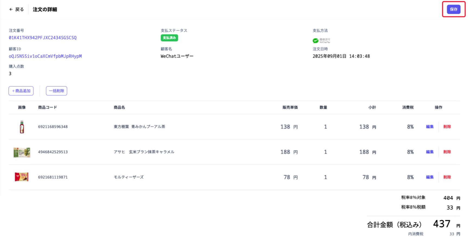
Task: Click the 一括削除 bulk delete button
Action: click(x=56, y=91)
